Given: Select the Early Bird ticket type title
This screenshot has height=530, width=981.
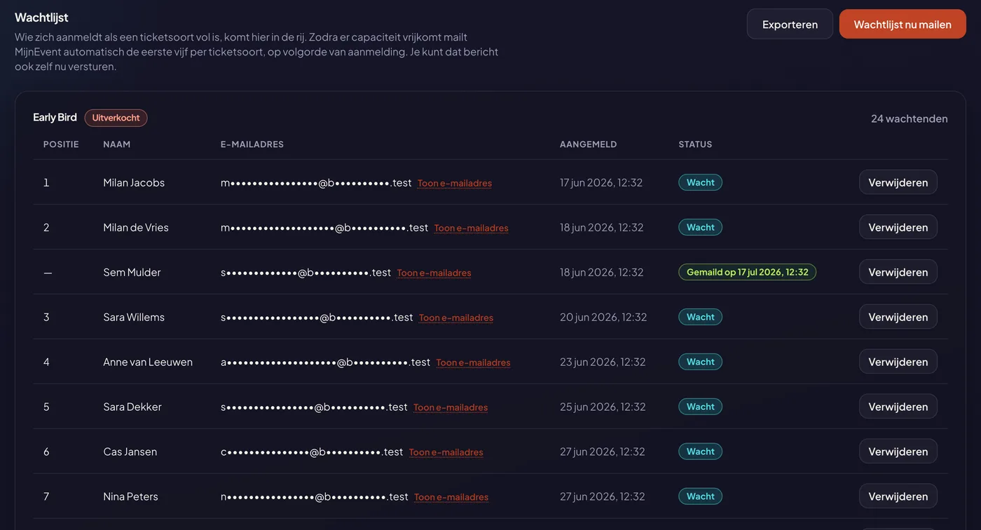Looking at the screenshot, I should click(55, 117).
